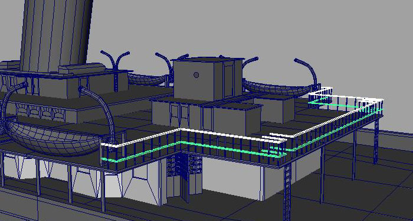The height and width of the screenshot is (221, 413).
Task: Select the far right curved davit arm
Action: click(x=307, y=71)
